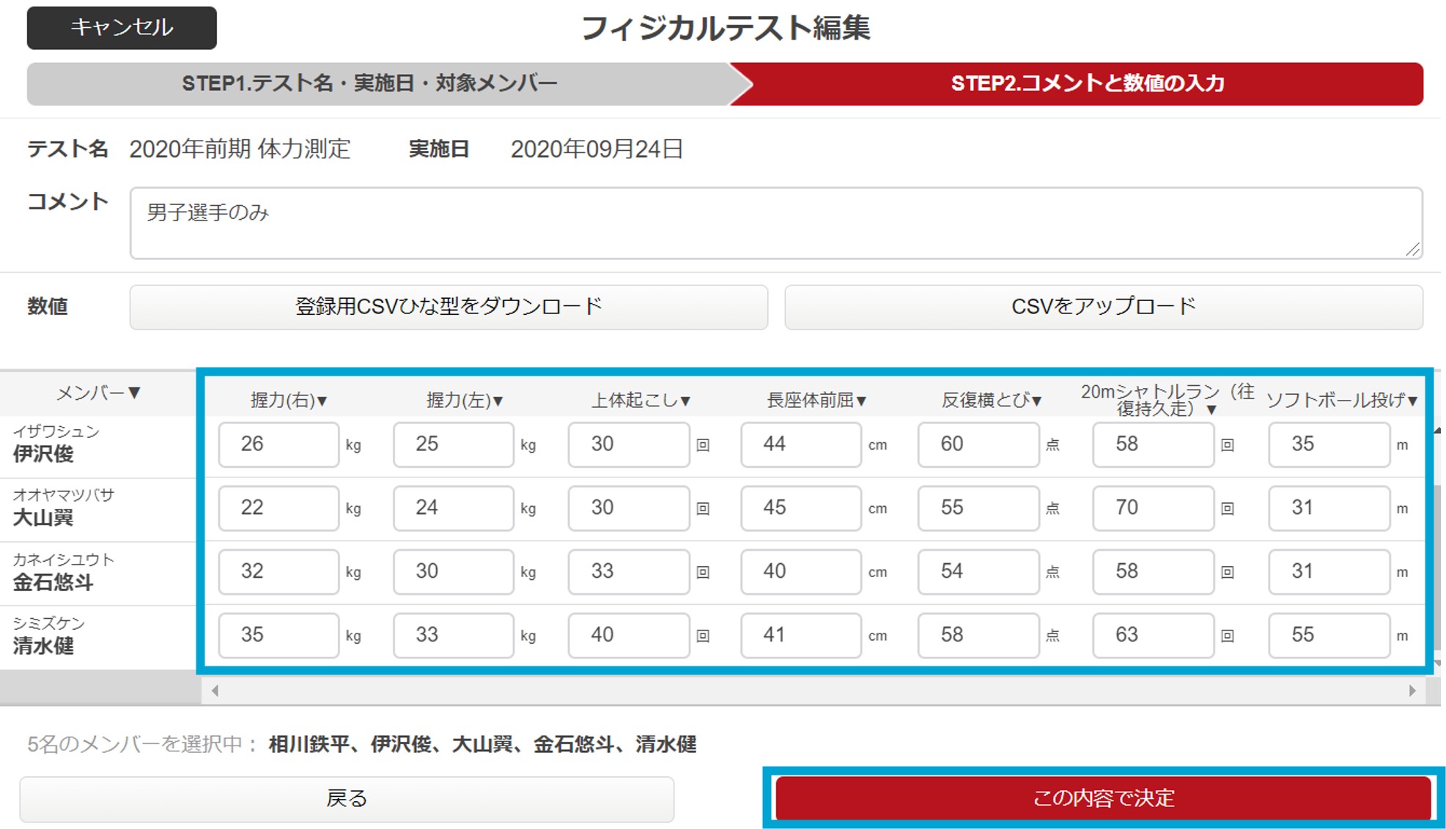
Task: Confirm with この内容で決定 button
Action: 1102,798
